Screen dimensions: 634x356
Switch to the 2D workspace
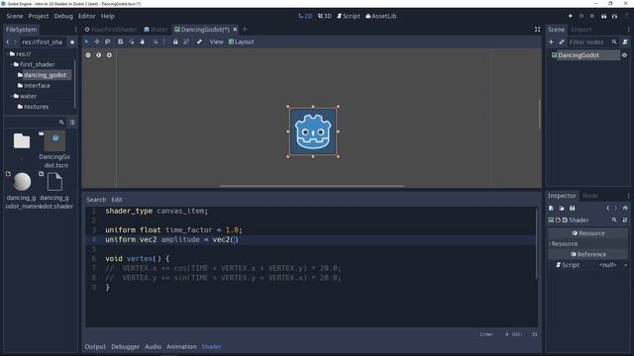coord(305,16)
